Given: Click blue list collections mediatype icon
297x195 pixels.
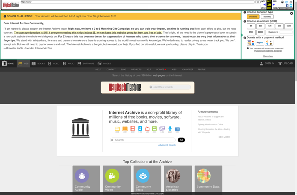Looking at the screenshot, I should pyautogui.click(x=177, y=129).
